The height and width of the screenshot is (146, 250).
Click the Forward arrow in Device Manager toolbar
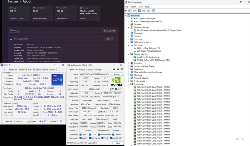pos(129,11)
